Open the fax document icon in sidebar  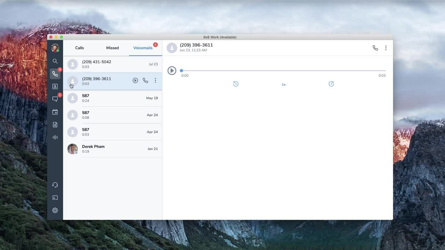55,124
